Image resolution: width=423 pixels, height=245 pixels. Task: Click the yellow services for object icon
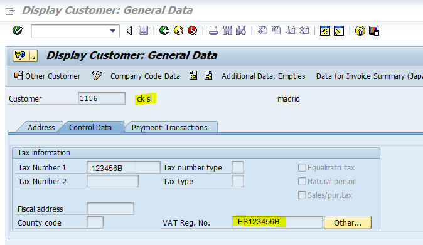tap(21, 56)
